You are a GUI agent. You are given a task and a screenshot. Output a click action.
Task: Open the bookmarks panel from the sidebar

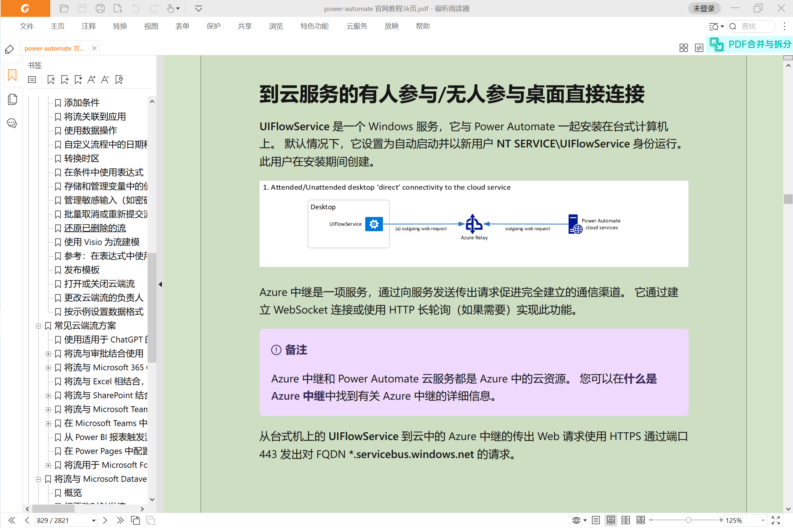(x=12, y=75)
